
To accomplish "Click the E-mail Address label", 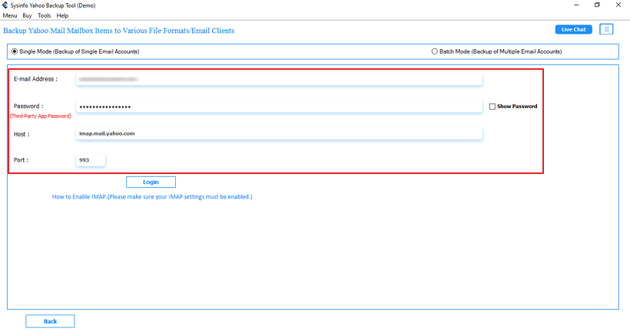I will point(35,80).
